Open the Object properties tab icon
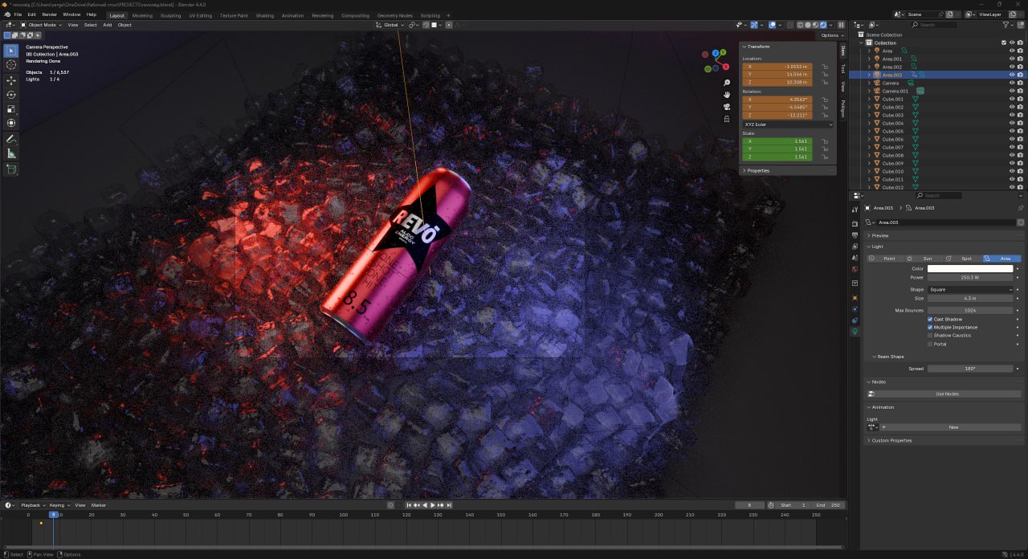 click(855, 298)
